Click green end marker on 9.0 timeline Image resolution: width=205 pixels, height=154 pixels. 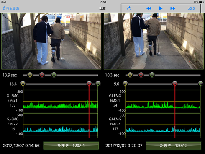tap(200, 84)
